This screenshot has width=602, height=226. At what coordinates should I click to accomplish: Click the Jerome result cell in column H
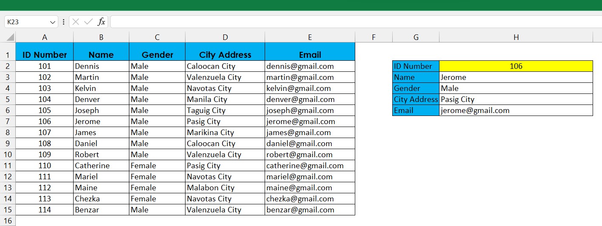click(516, 77)
